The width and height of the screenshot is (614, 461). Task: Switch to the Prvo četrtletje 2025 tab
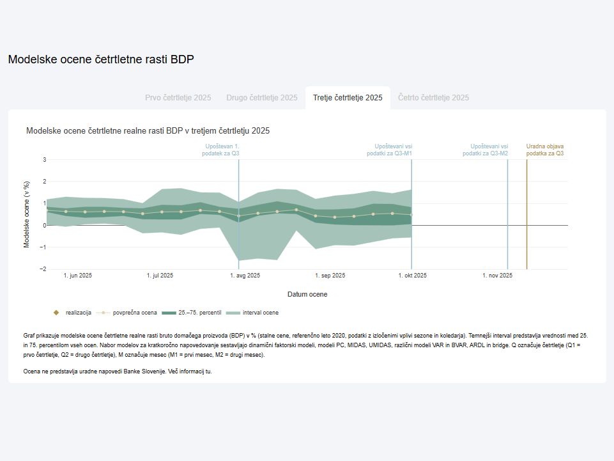178,98
